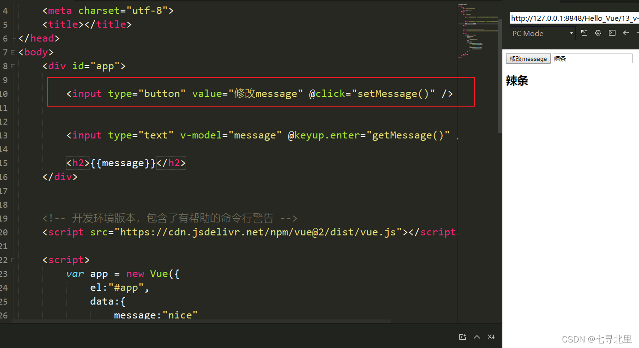Click message:"nice" in the data object
The height and width of the screenshot is (348, 639).
click(x=156, y=315)
